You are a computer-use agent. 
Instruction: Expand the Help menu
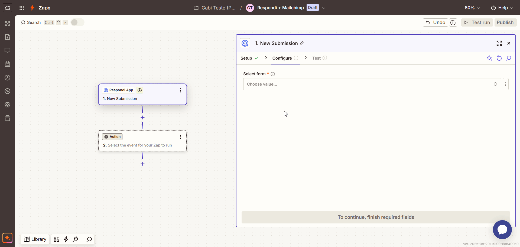(502, 8)
